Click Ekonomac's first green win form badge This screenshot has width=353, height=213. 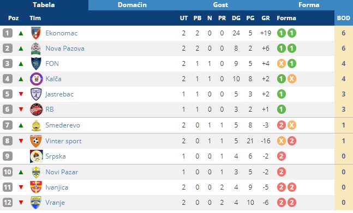click(281, 33)
